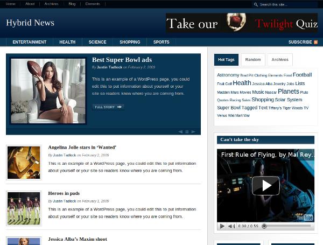This screenshot has height=245, width=323.
Task: Open the Blog menu item
Action: 72,4
